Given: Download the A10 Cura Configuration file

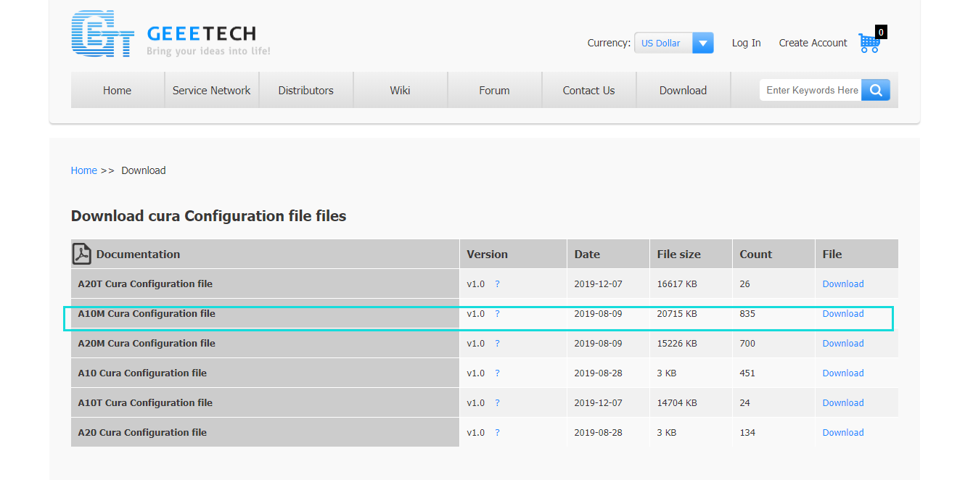Looking at the screenshot, I should pyautogui.click(x=842, y=373).
